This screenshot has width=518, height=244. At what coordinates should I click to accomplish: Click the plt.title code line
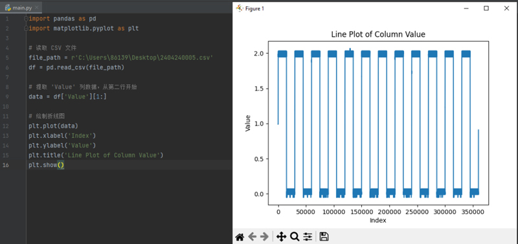(96, 155)
